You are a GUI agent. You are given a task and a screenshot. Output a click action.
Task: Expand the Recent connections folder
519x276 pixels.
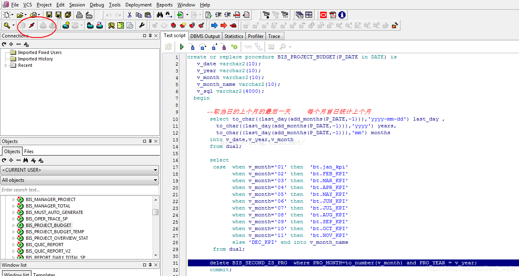click(x=6, y=65)
